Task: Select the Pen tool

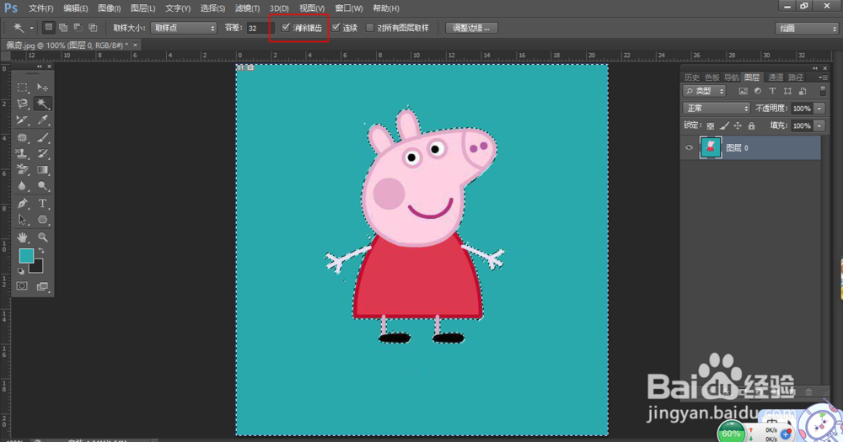Action: point(22,204)
